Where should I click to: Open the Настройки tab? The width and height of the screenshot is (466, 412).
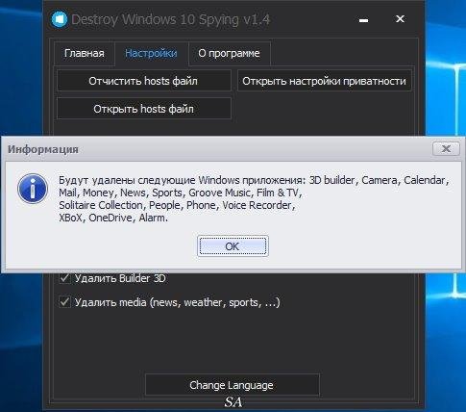click(151, 53)
